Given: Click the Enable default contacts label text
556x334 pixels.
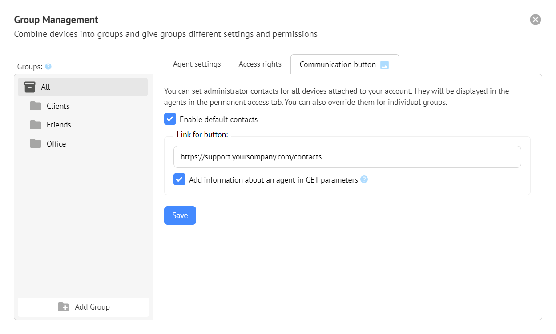Looking at the screenshot, I should click(x=218, y=119).
